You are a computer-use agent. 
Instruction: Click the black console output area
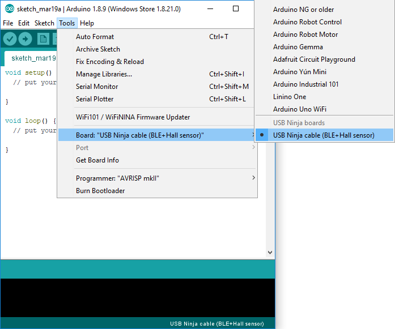138,298
